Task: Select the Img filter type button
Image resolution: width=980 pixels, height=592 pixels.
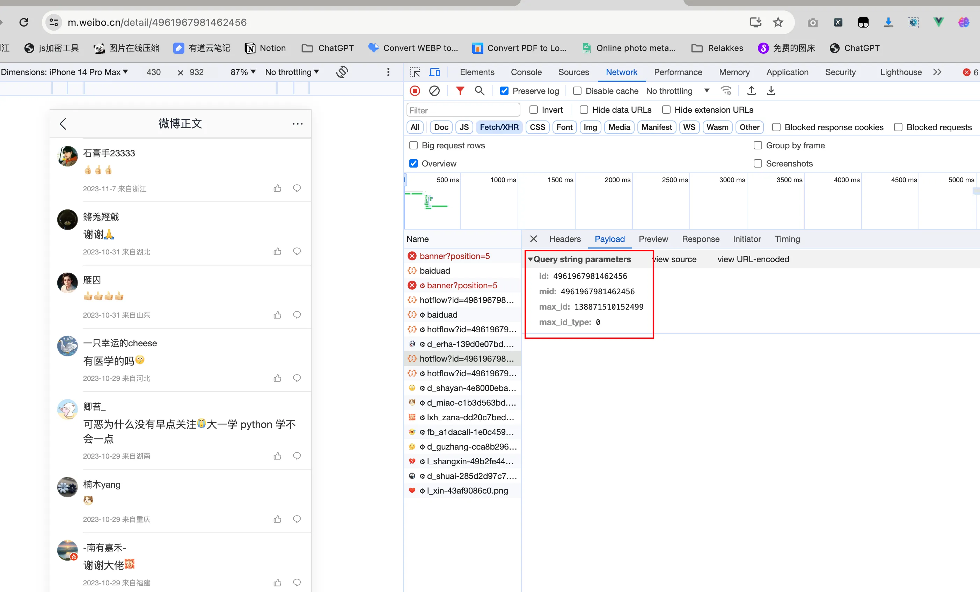Action: tap(590, 127)
